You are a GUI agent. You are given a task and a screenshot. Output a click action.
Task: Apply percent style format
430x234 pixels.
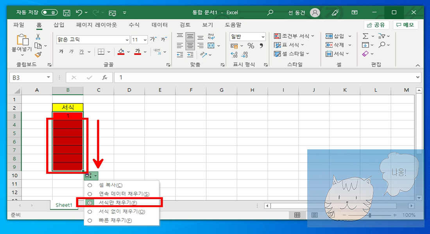tap(251, 46)
